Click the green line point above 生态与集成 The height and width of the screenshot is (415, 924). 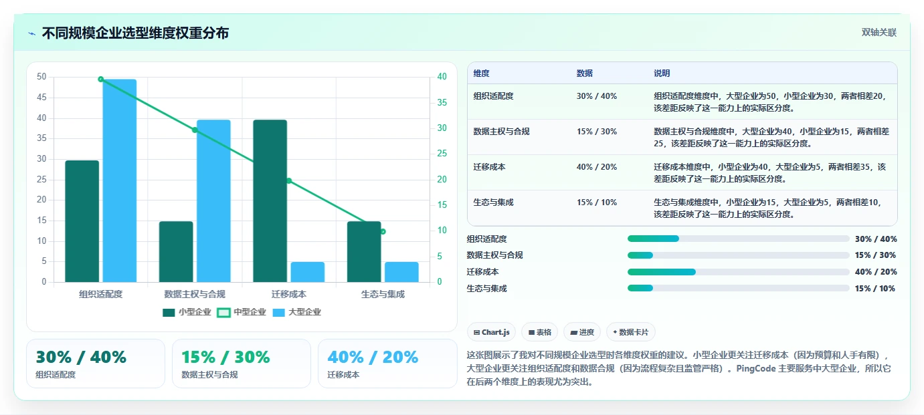(383, 231)
